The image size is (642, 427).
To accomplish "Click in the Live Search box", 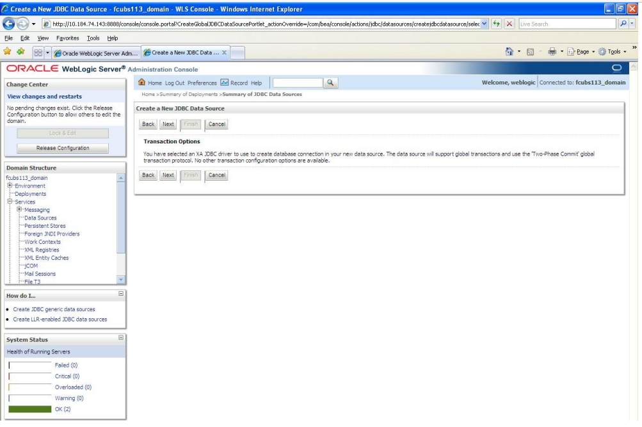I will 568,24.
